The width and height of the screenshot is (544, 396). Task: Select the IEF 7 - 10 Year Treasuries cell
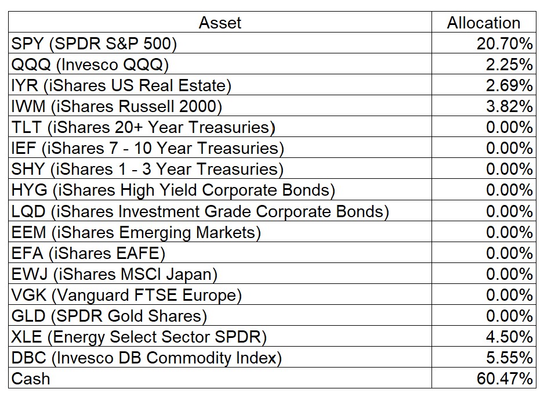pos(148,148)
